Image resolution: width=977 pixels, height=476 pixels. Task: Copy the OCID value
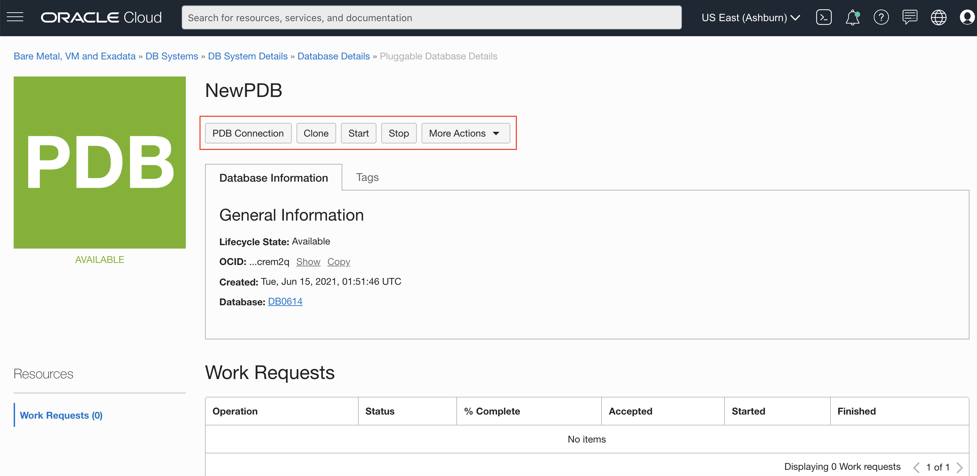(338, 262)
